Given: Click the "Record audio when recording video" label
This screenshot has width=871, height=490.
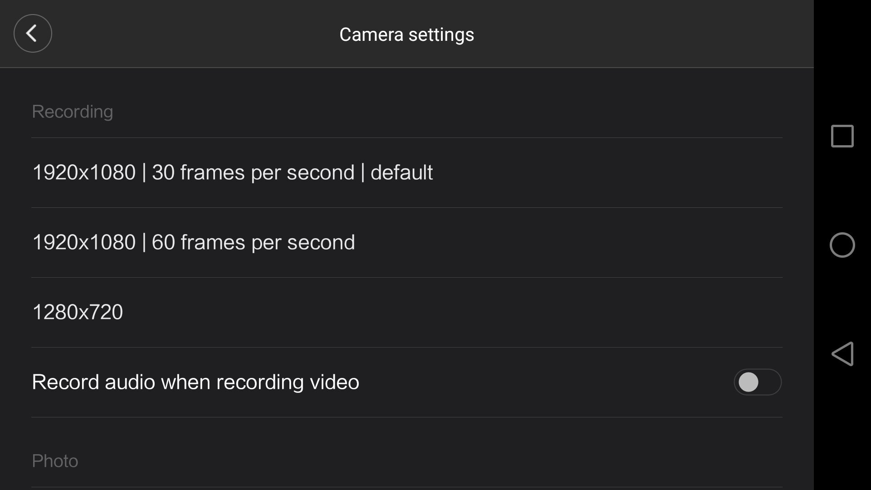Looking at the screenshot, I should click(x=196, y=382).
